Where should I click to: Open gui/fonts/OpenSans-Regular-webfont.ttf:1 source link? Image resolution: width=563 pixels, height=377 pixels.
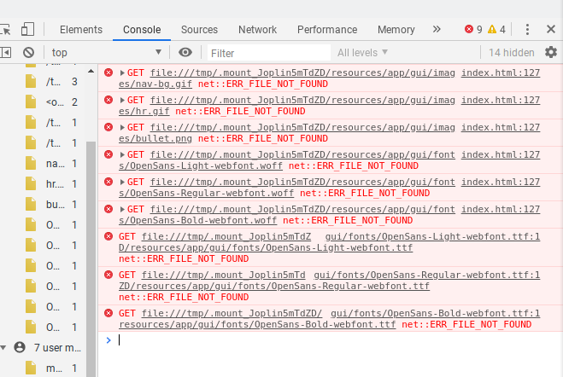click(x=426, y=275)
